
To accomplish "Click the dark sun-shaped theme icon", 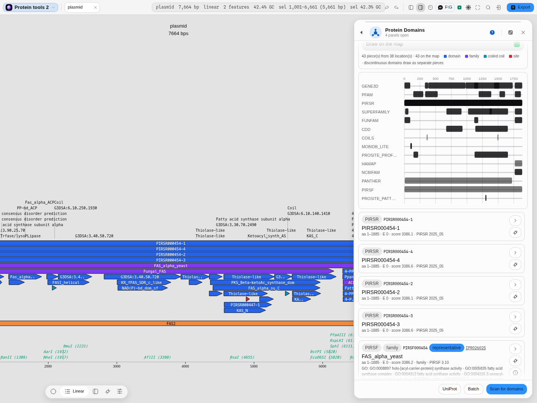I will [468, 7].
